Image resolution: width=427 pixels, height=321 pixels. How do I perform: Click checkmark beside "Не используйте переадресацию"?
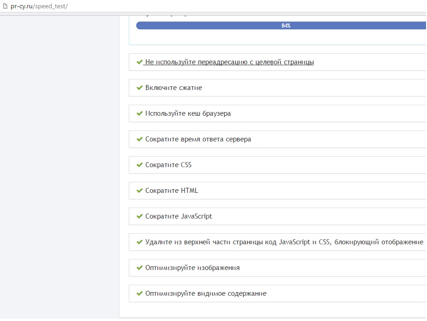pos(139,62)
